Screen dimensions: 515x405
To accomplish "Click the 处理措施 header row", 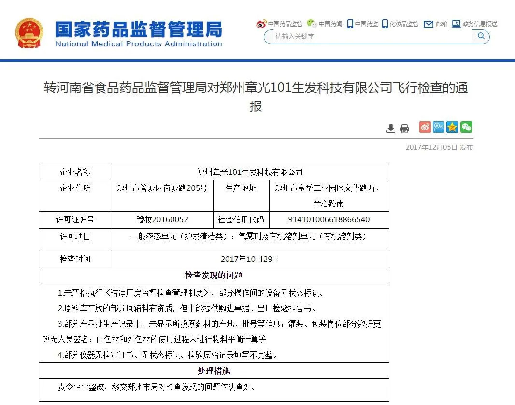I will 214,371.
